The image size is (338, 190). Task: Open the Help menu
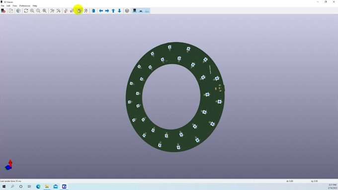(35, 6)
